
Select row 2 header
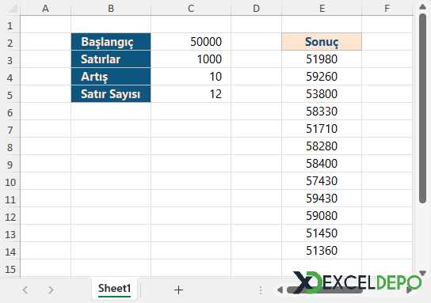click(10, 43)
